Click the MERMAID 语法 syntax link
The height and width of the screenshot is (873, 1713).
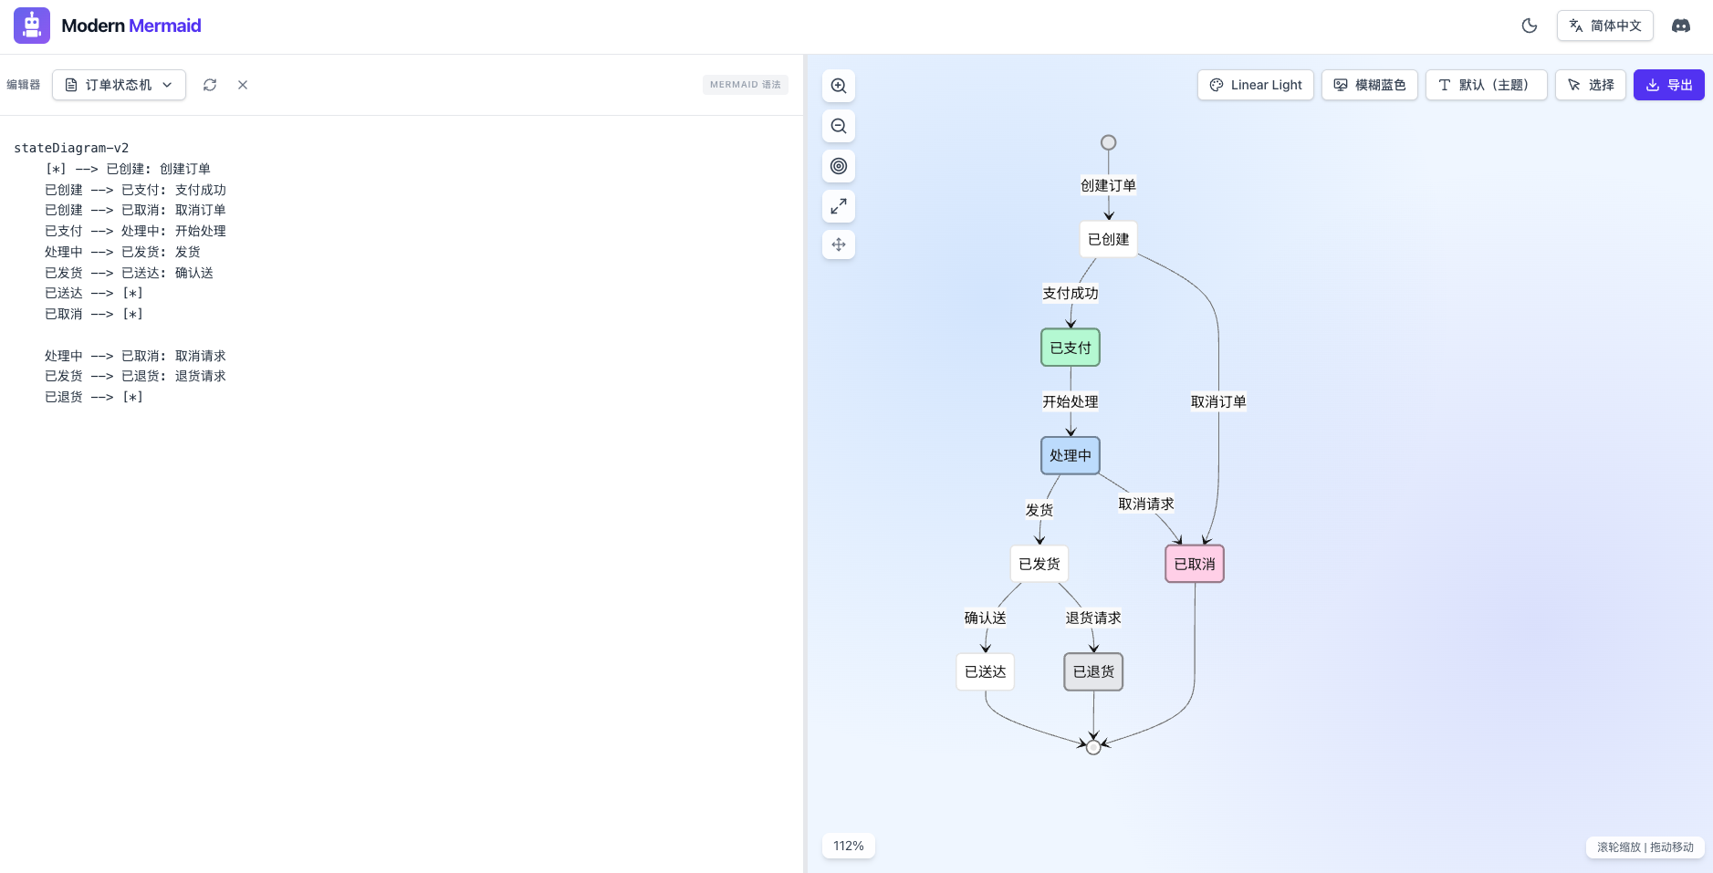(x=745, y=85)
